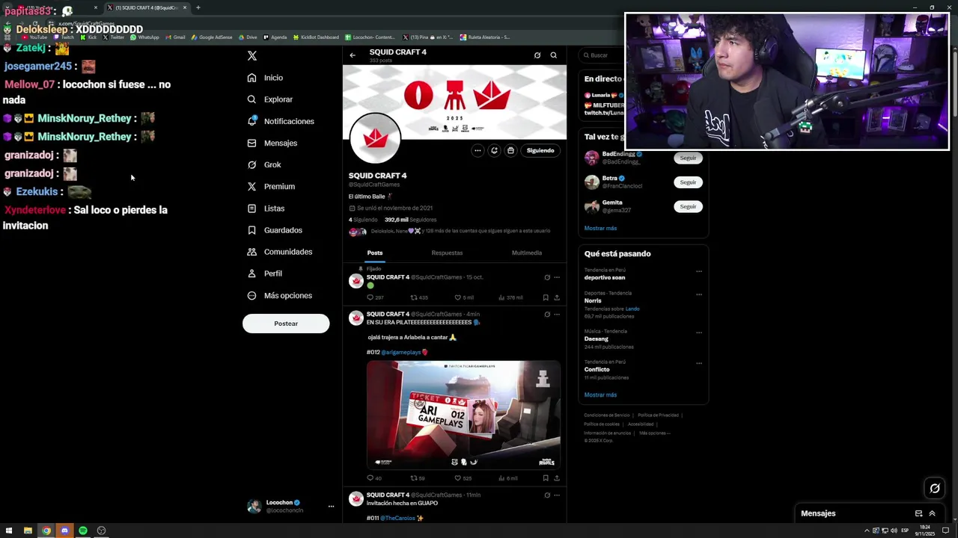Follow Gemita with the Seguir button
The height and width of the screenshot is (538, 958).
(688, 206)
